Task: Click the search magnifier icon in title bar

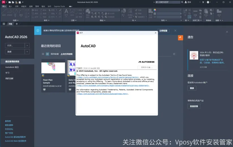Action: pyautogui.click(x=182, y=2)
